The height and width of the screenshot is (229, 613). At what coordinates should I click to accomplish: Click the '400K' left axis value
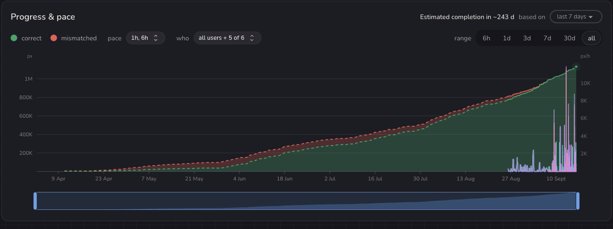pyautogui.click(x=26, y=135)
